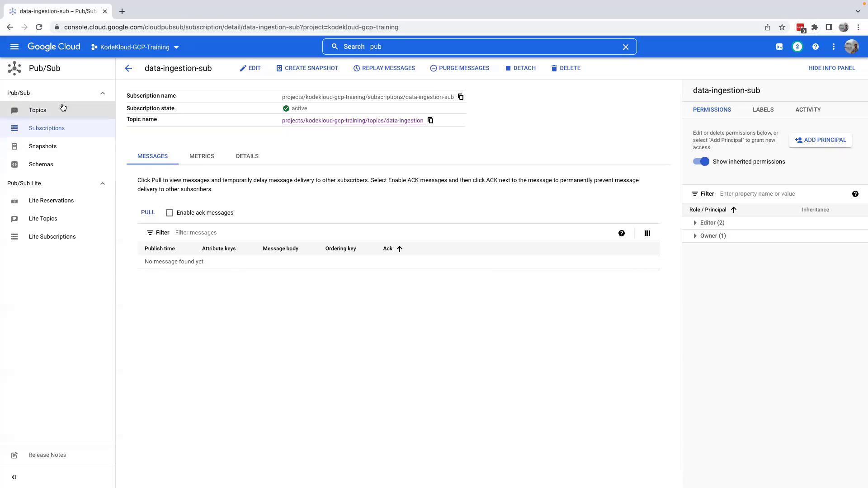The width and height of the screenshot is (868, 488).
Task: Collapse the left sidebar navigation
Action: point(14,477)
